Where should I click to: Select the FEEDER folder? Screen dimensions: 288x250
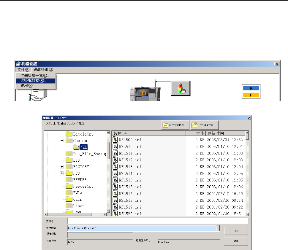point(80,180)
